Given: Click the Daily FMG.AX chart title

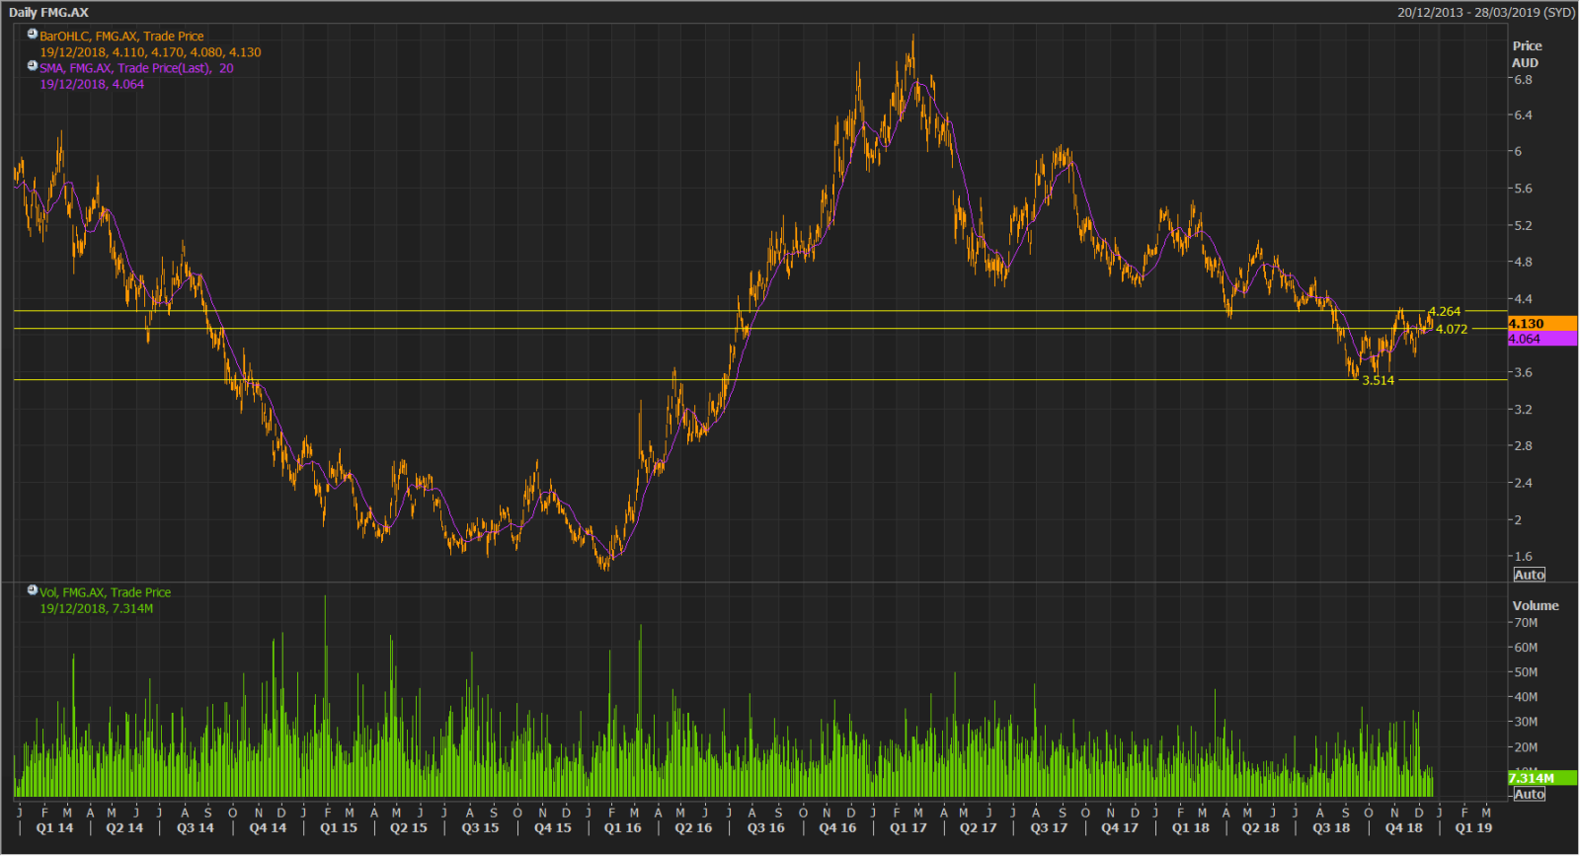Looking at the screenshot, I should tap(48, 13).
